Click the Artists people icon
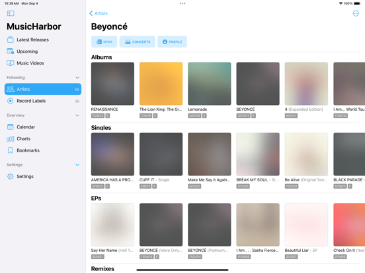365x273 pixels. coord(10,89)
